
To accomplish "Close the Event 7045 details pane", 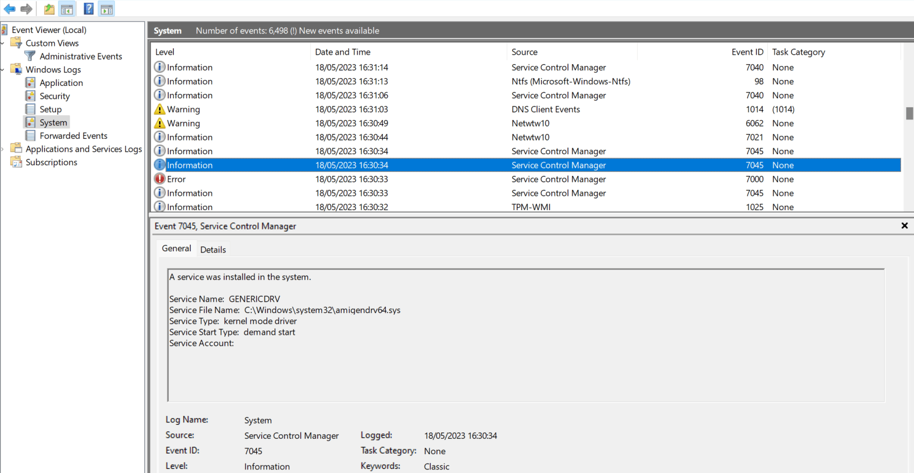I will coord(904,225).
